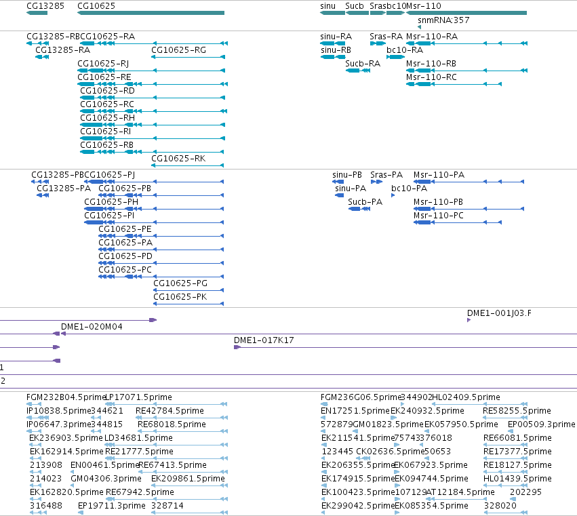Screen dimensions: 577x516
Task: Select EST EP00509.3prime
Action: 511,431
